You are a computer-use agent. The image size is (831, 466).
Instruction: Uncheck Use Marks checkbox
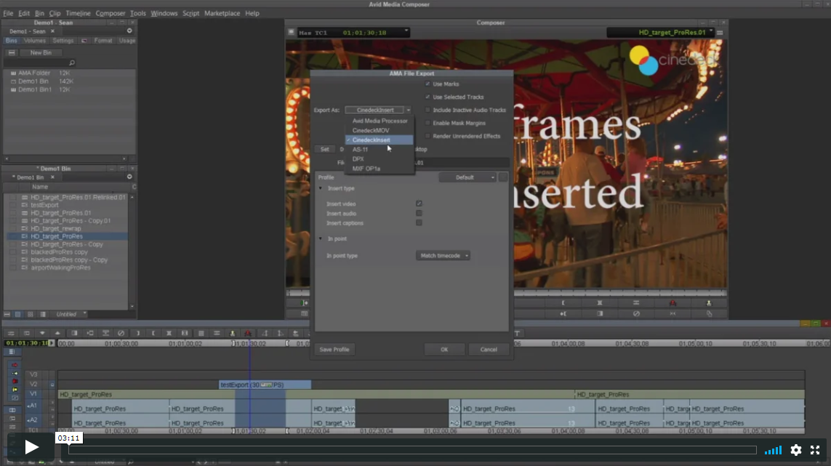click(x=427, y=84)
